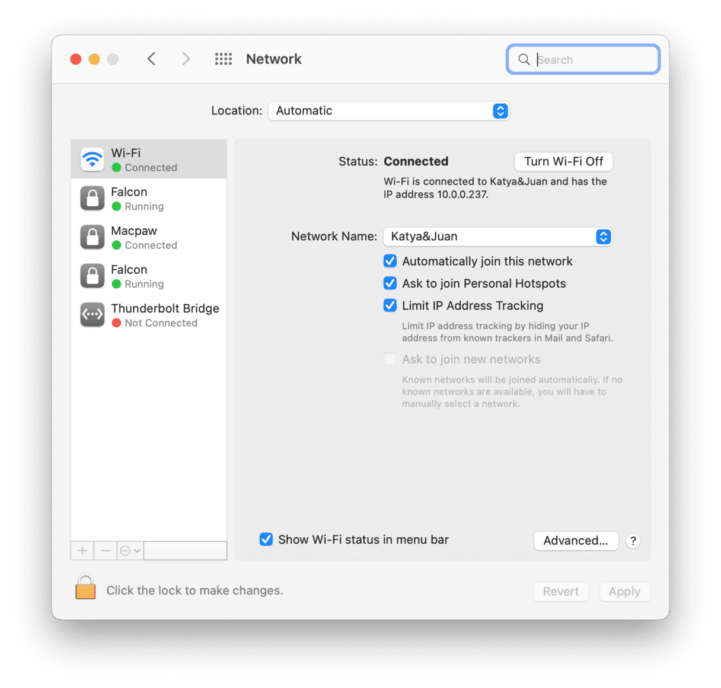The height and width of the screenshot is (688, 721).
Task: Uncheck Ask to join Personal Hotspots
Action: 390,283
